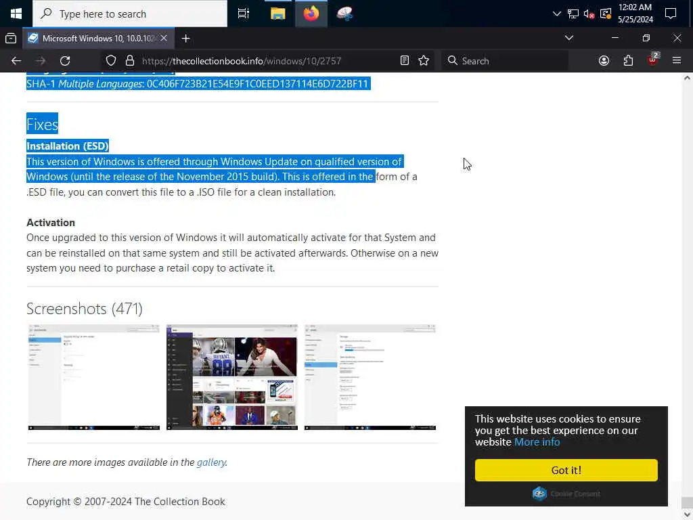This screenshot has height=520, width=693.
Task: Open the Storage settings screenshot thumbnail
Action: pos(370,376)
